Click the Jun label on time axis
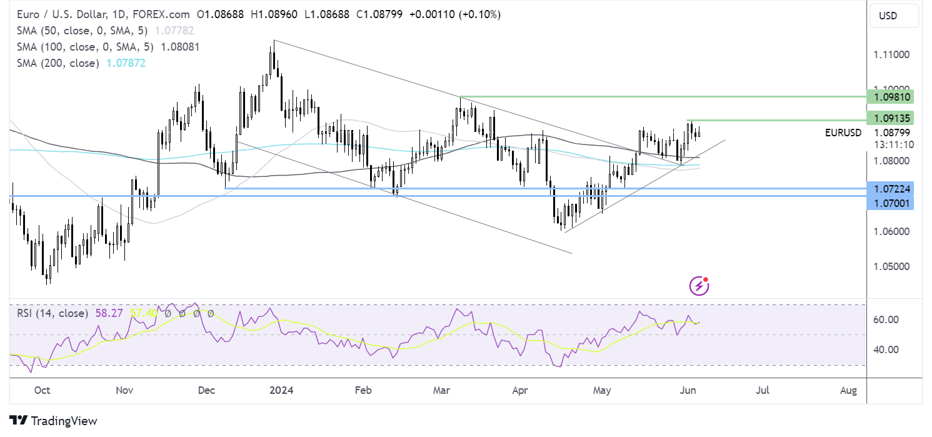The height and width of the screenshot is (437, 932). (x=686, y=391)
